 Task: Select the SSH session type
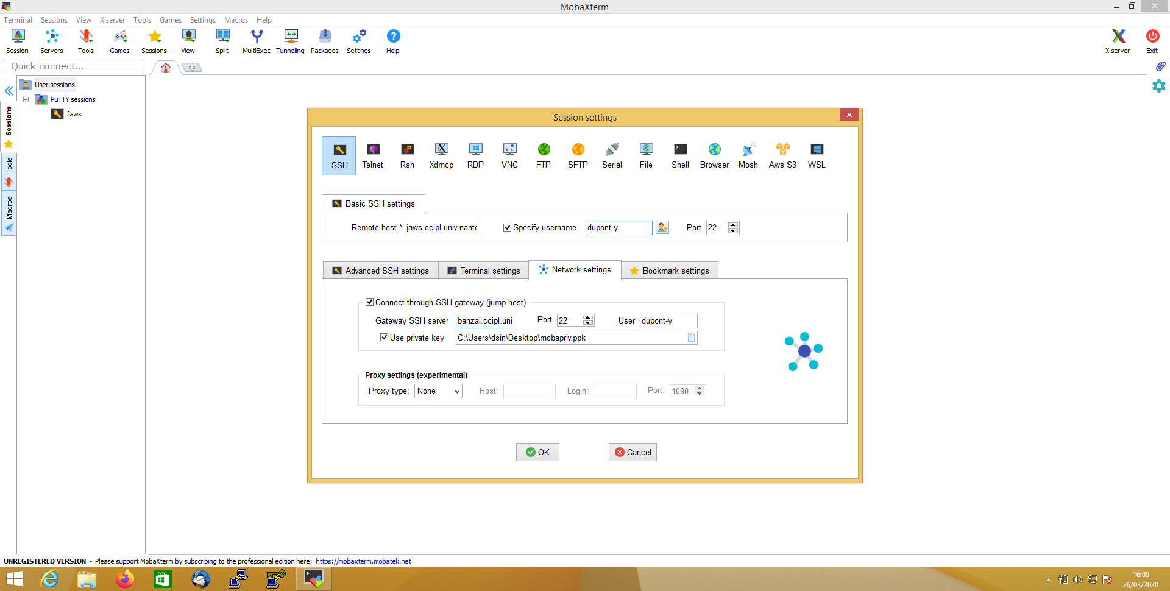click(339, 156)
